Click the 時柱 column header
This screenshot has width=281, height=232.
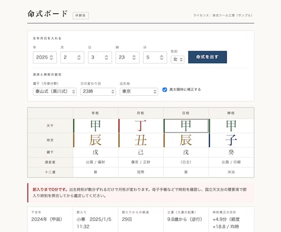pos(231,113)
